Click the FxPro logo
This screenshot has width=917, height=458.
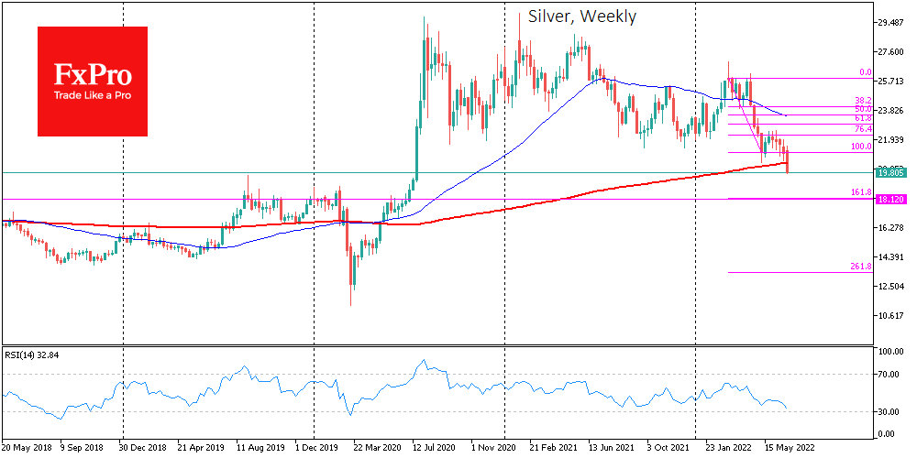[92, 73]
